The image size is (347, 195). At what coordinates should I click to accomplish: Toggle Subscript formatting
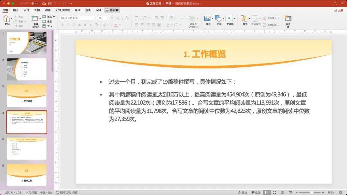[x=91, y=25]
